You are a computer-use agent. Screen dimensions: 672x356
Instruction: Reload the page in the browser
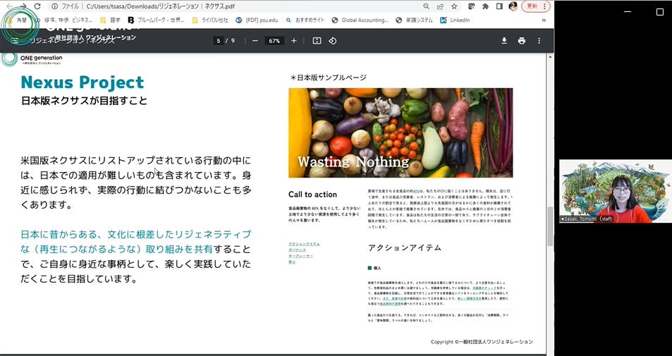[38, 6]
